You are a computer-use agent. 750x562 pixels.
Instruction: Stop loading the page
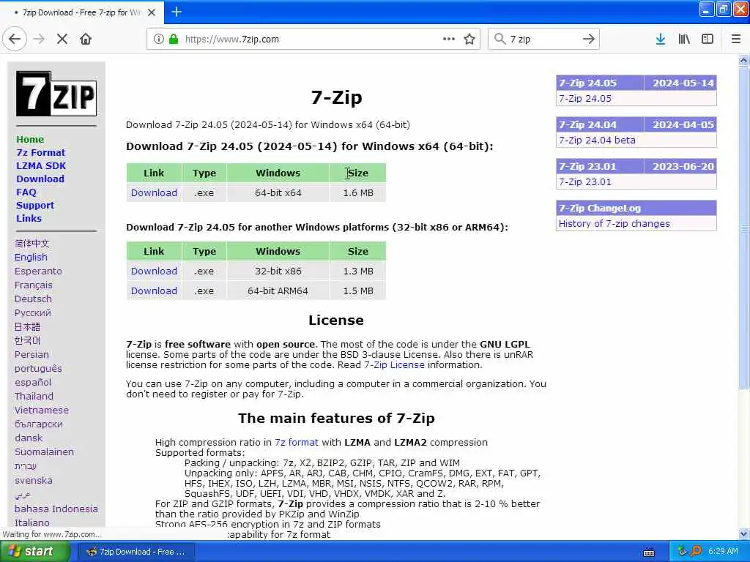click(x=62, y=40)
